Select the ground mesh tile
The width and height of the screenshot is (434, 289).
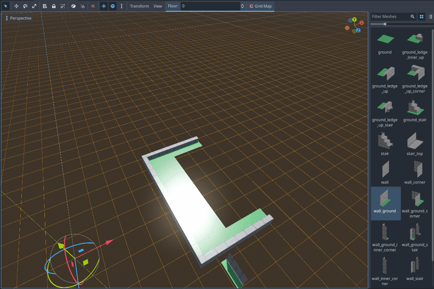point(385,44)
